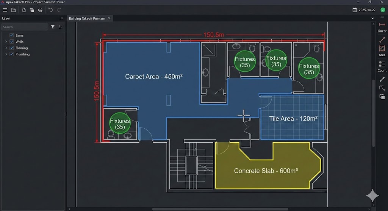Select the Linear measurement tool
The height and width of the screenshot is (211, 388).
[382, 27]
